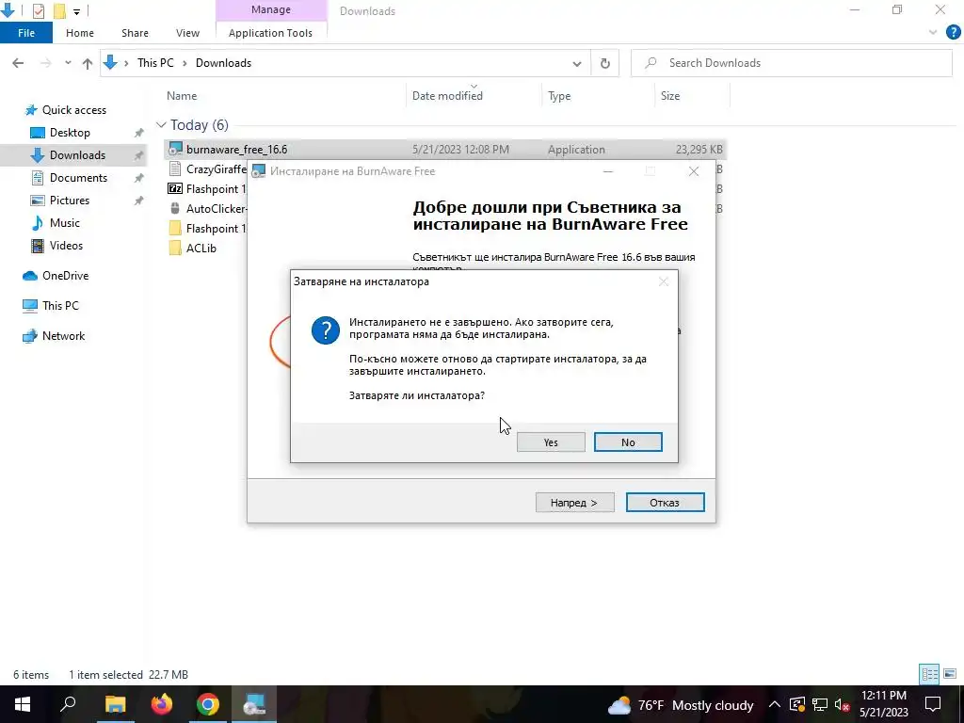Show hidden system tray icons
The width and height of the screenshot is (964, 723).
(x=775, y=705)
